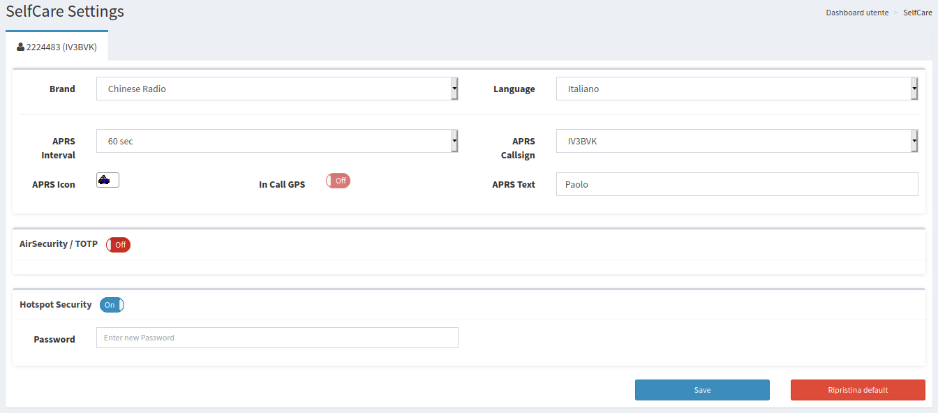Enable the AirSecurity / TOTP switch

(x=118, y=245)
